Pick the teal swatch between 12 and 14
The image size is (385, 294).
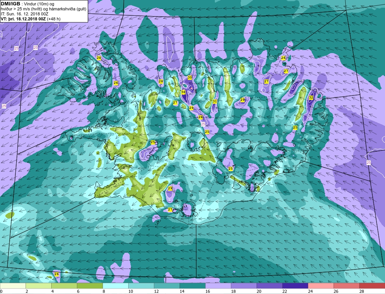[x=167, y=286]
